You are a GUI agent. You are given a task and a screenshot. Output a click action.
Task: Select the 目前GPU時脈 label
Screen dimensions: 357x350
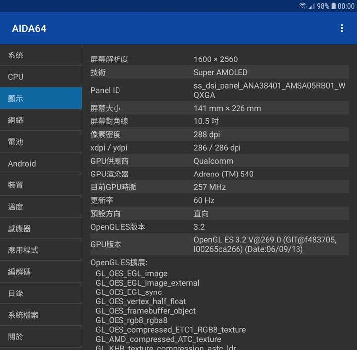(x=114, y=187)
